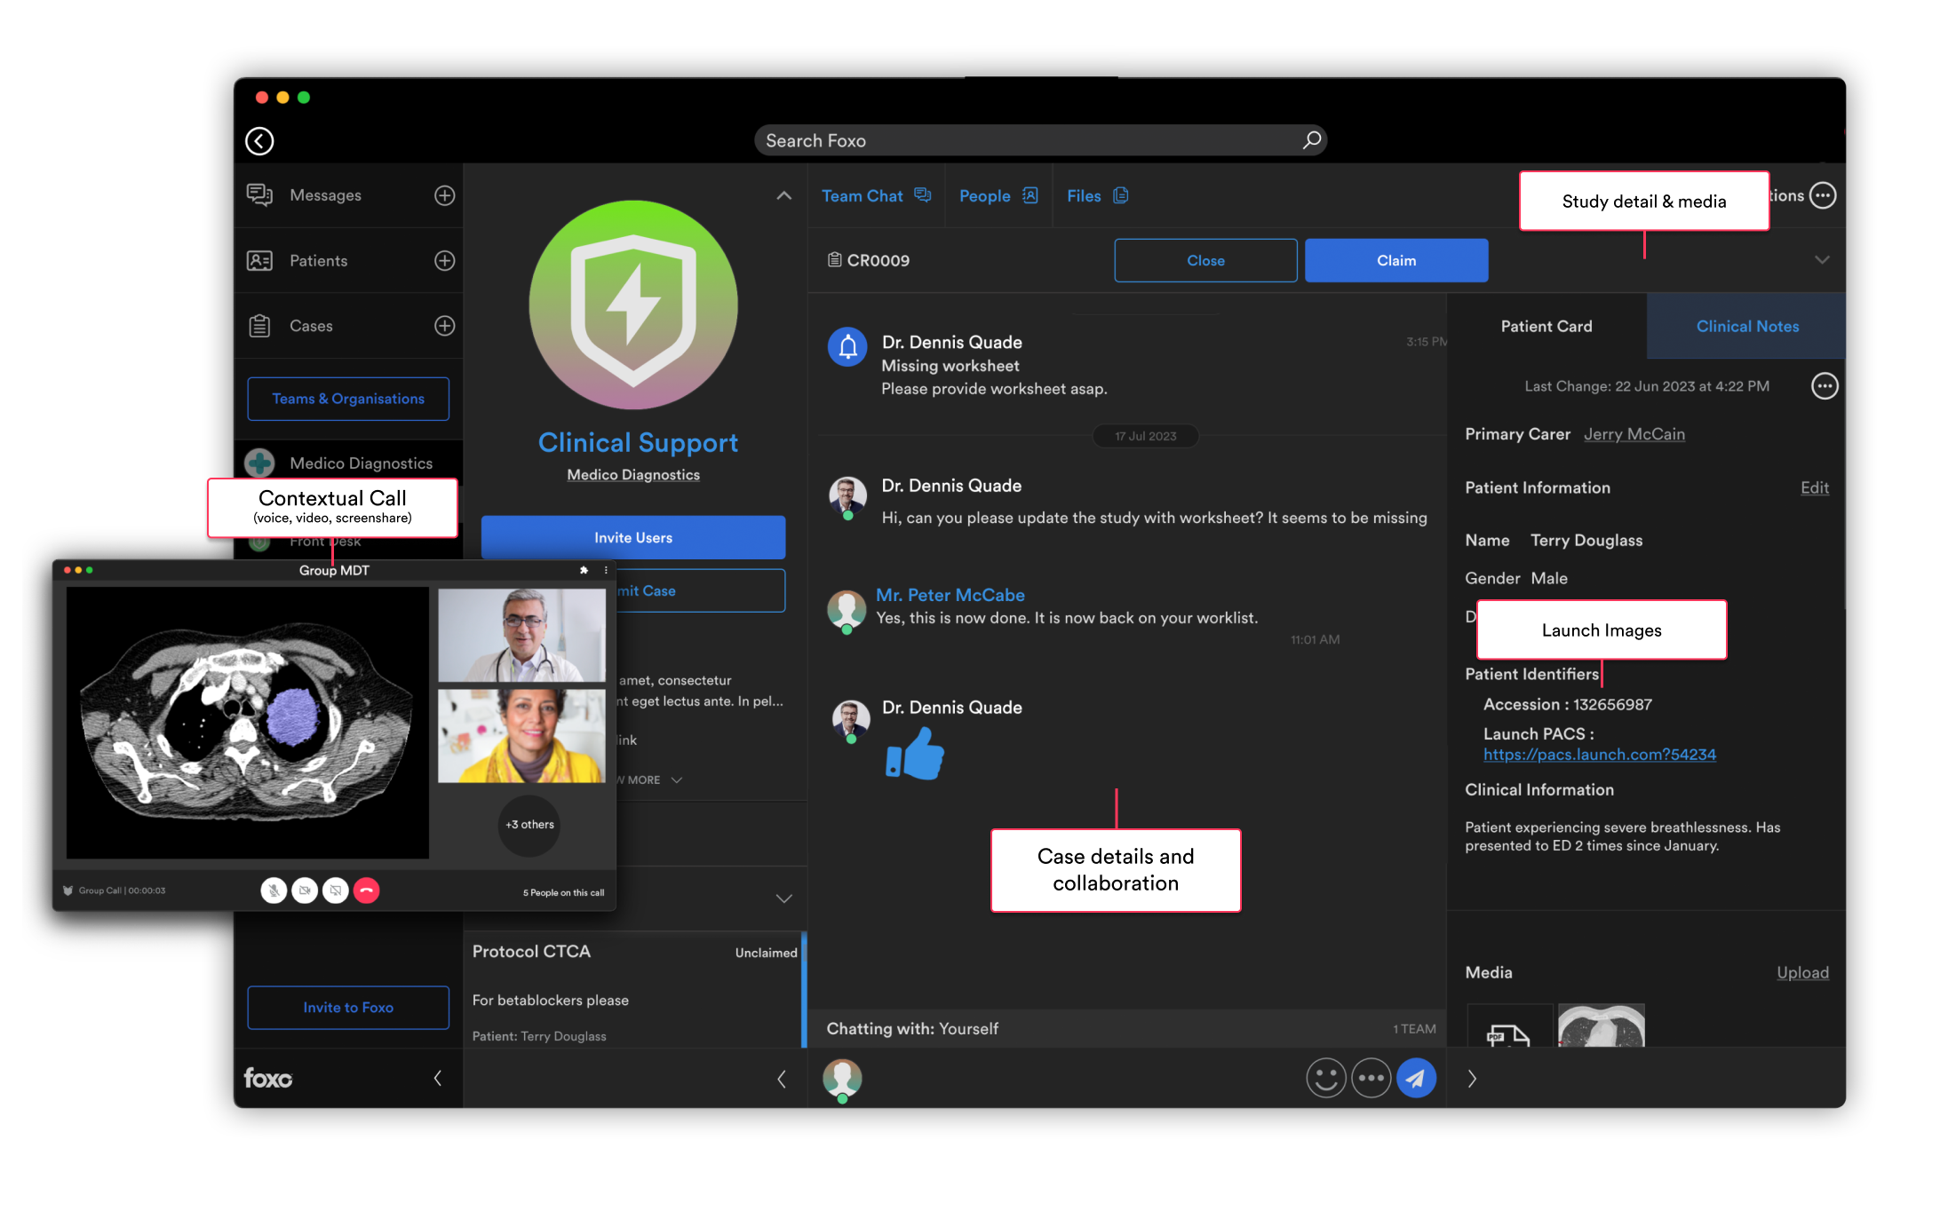The width and height of the screenshot is (1940, 1227).
Task: Collapse the Clinical Support panel with the up chevron
Action: pyautogui.click(x=783, y=195)
